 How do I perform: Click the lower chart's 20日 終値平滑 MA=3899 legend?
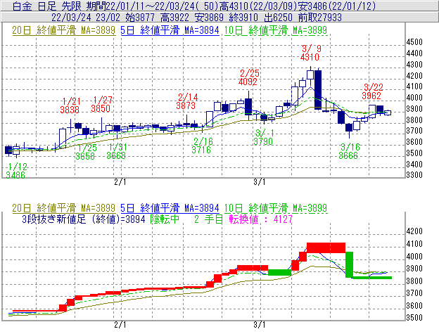(63, 208)
